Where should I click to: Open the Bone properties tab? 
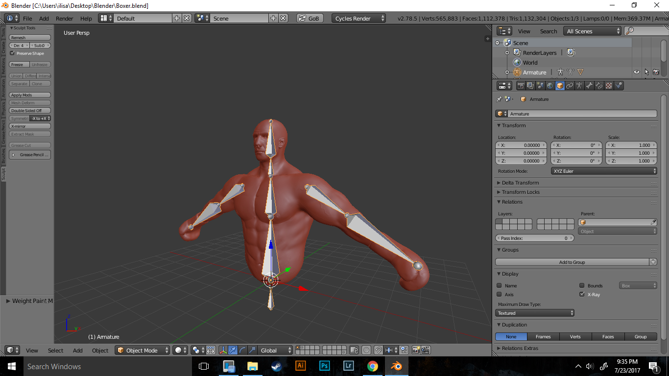point(589,86)
